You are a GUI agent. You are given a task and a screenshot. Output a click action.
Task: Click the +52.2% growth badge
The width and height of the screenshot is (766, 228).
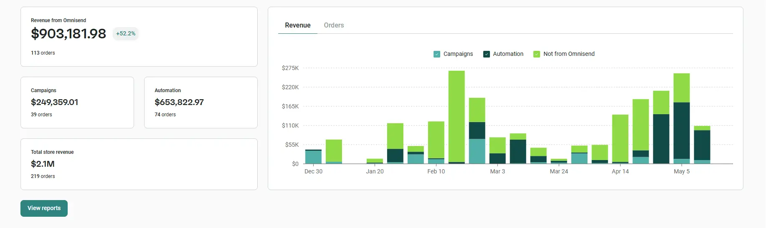126,34
